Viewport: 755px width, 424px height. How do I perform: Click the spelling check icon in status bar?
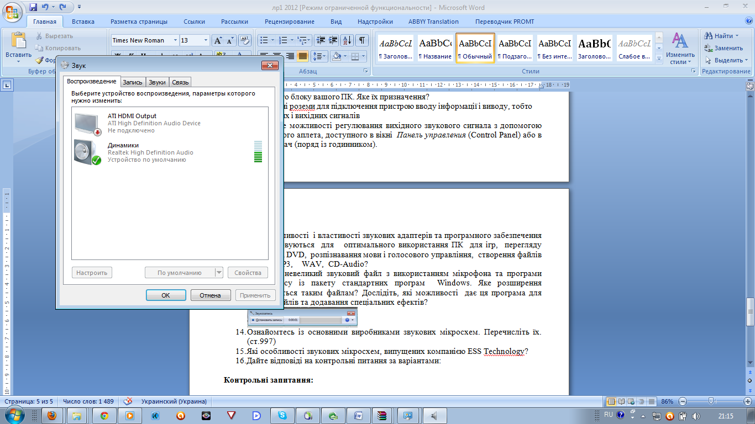128,401
